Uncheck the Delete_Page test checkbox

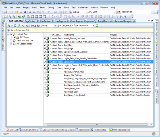pyautogui.click(x=45, y=68)
